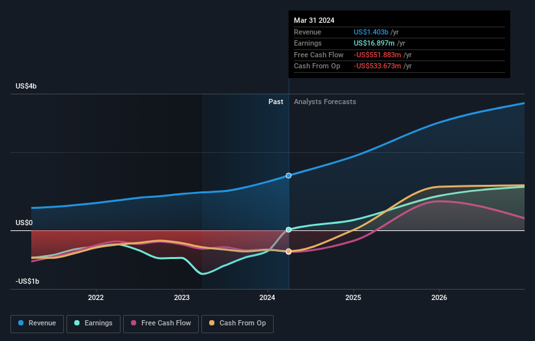
Task: Click the Cash From Op orange data point marker
Action: click(289, 251)
